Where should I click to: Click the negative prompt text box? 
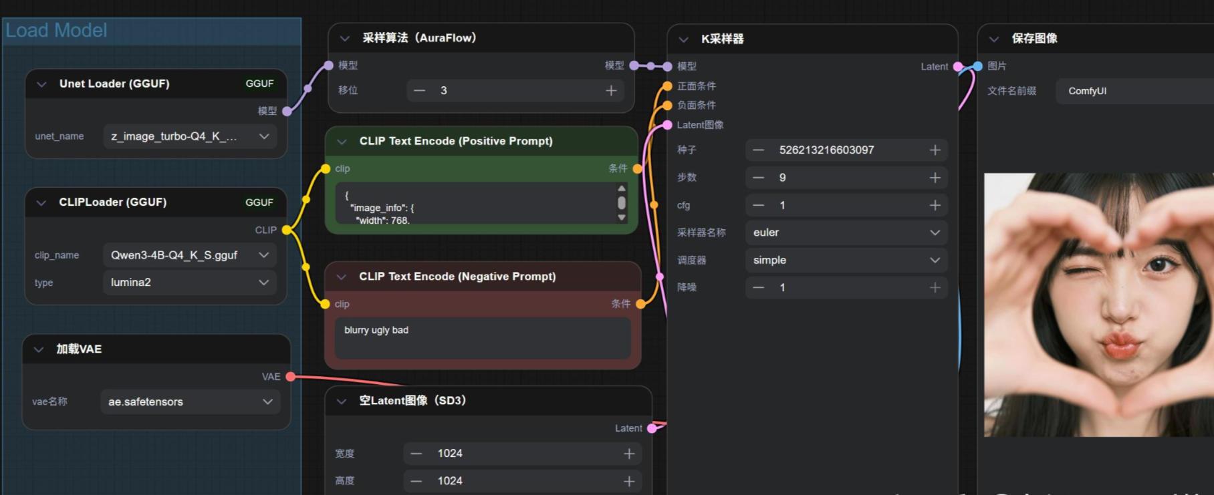[482, 338]
